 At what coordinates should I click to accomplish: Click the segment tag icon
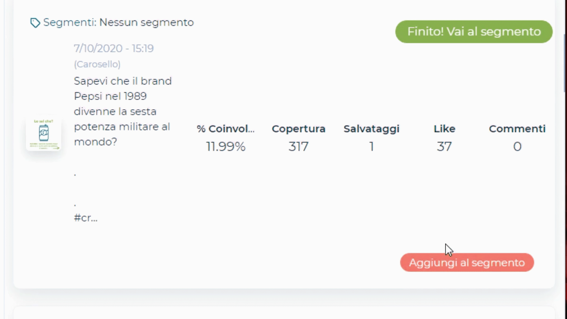tap(35, 23)
